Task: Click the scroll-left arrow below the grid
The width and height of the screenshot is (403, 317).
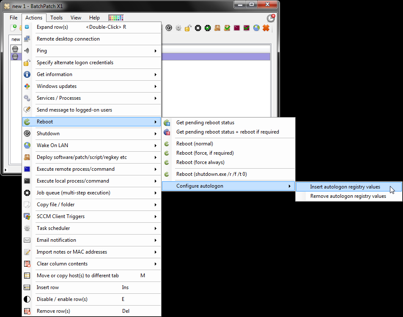Action: (x=5, y=170)
